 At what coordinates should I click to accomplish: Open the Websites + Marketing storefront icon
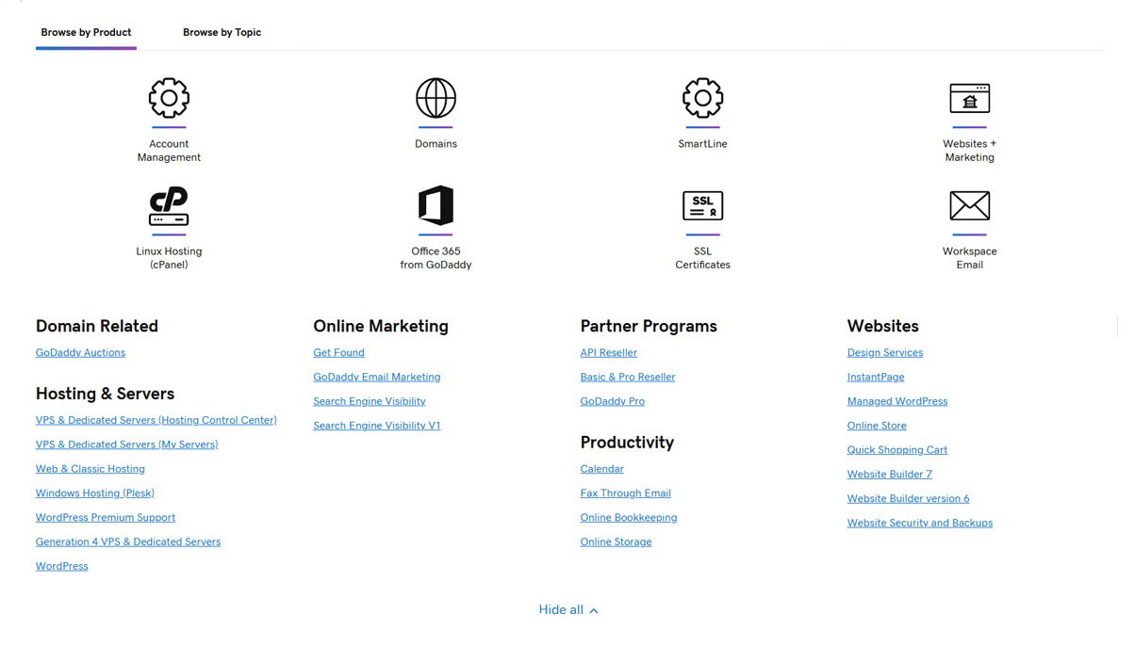pyautogui.click(x=969, y=98)
